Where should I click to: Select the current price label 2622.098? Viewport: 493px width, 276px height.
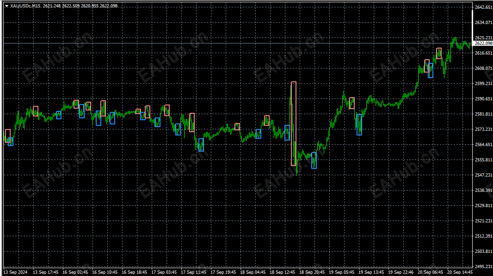click(483, 43)
